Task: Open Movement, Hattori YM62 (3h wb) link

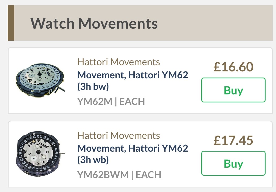Action: (133, 154)
